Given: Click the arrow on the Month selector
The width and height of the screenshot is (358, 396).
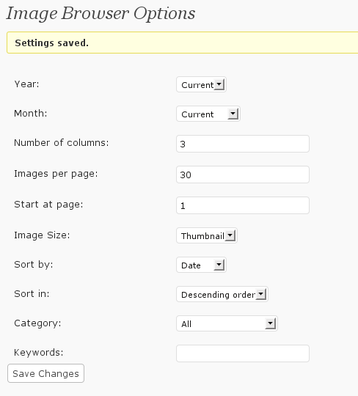Looking at the screenshot, I should click(233, 114).
